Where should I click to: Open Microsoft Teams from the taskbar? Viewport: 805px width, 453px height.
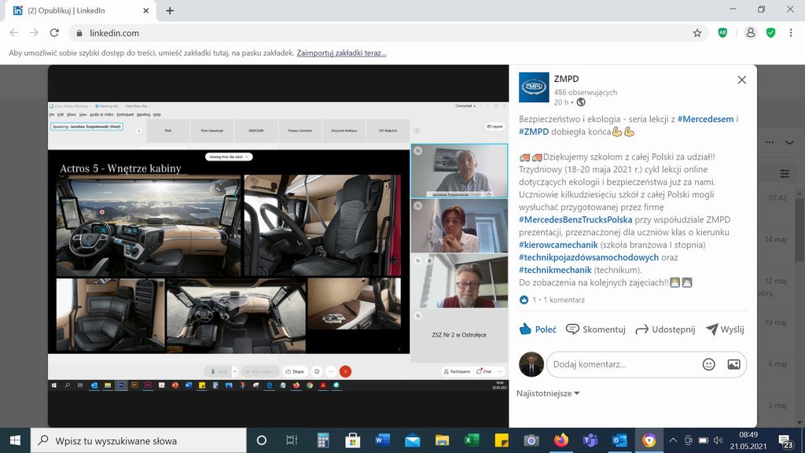[590, 440]
